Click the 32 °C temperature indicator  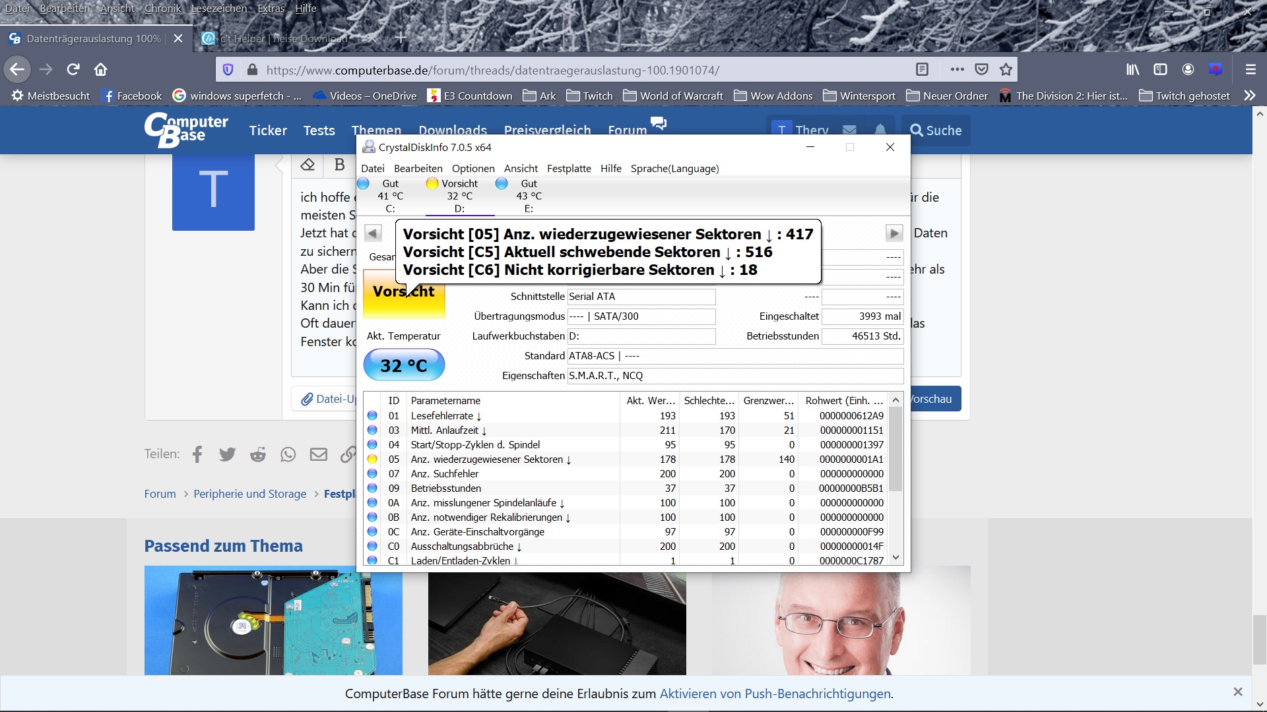(x=404, y=365)
